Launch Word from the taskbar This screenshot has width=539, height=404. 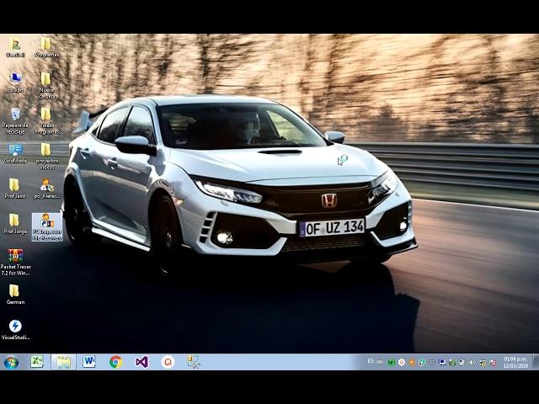click(x=89, y=362)
